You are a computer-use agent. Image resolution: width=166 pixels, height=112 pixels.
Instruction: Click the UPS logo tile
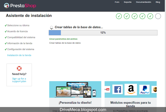click(x=154, y=90)
